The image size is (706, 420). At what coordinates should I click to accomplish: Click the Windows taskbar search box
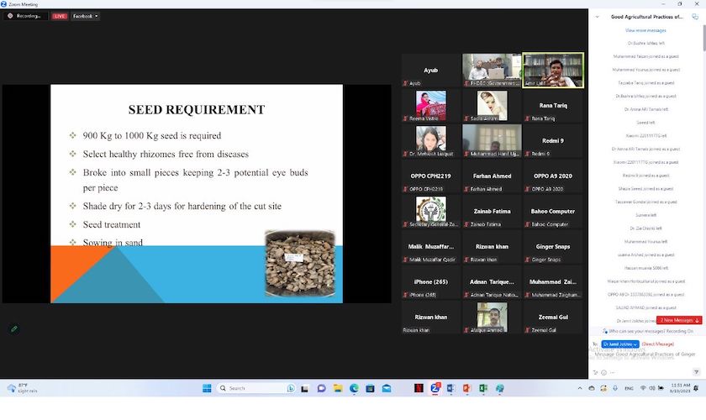point(251,388)
